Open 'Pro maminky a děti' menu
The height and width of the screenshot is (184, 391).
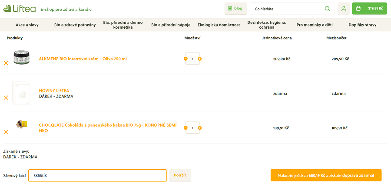(315, 25)
